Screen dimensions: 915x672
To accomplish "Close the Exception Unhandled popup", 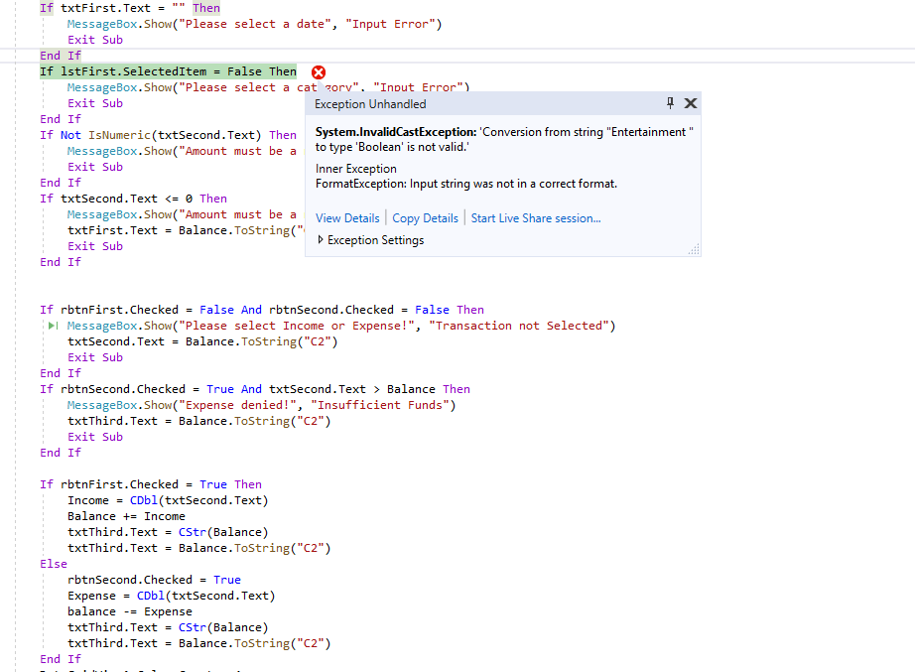I will point(691,103).
